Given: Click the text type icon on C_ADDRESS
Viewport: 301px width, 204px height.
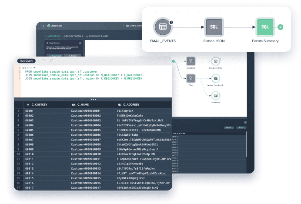Looking at the screenshot, I should tap(120, 104).
